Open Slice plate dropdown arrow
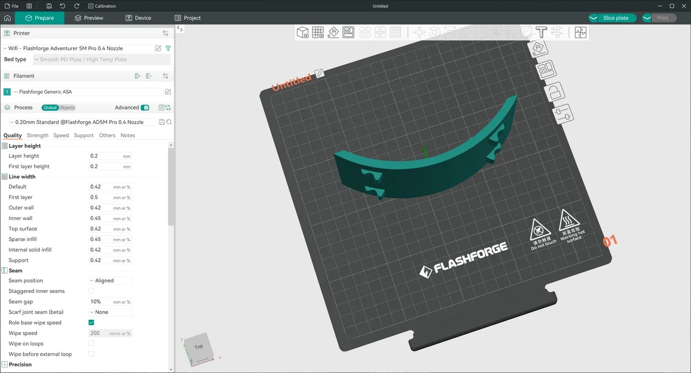This screenshot has width=691, height=373. pos(594,18)
